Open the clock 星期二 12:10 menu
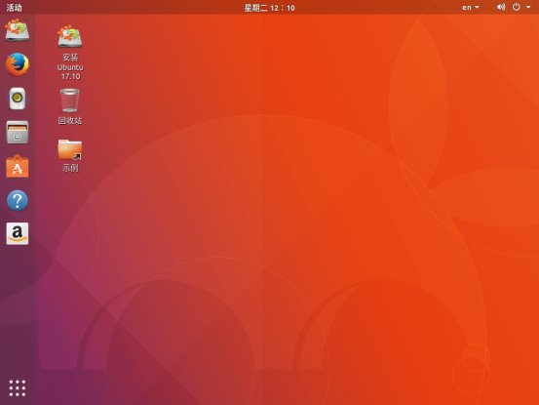 pyautogui.click(x=269, y=8)
